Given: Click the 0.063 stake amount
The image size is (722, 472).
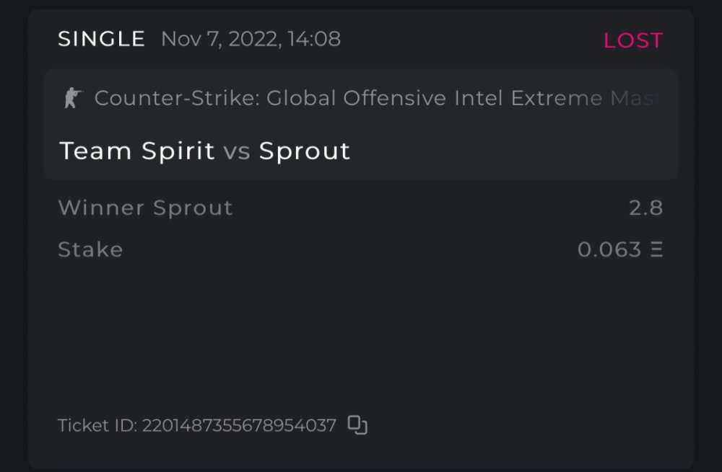Looking at the screenshot, I should pos(609,249).
